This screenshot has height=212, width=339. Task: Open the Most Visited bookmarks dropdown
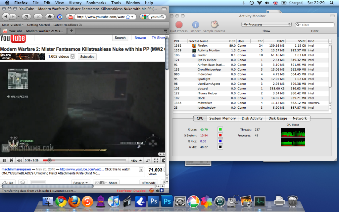[x=13, y=25]
